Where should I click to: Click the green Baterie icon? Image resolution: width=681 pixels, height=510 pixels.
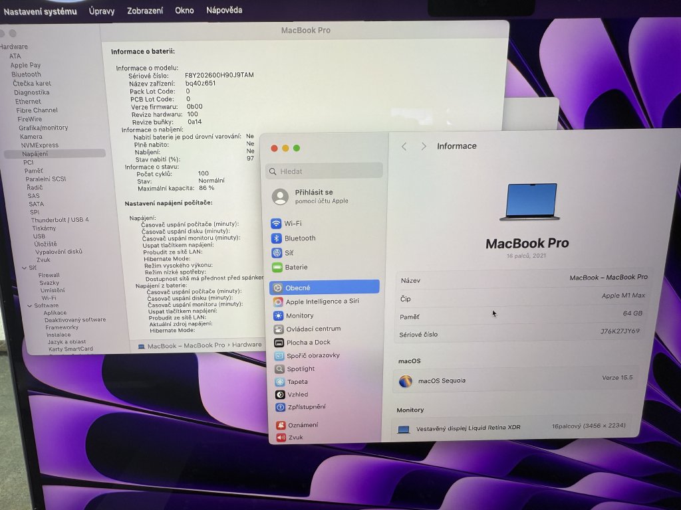tap(277, 267)
